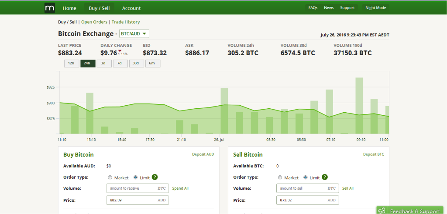
Task: Click the Sell All link
Action: click(348, 188)
